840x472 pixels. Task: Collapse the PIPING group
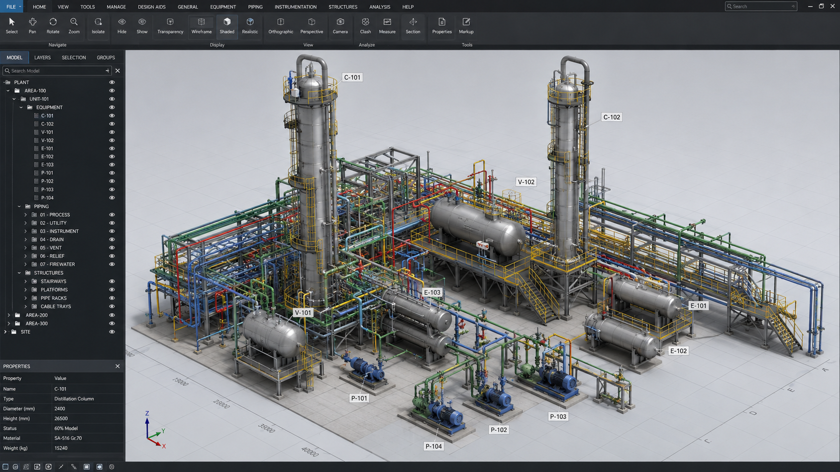(x=20, y=206)
